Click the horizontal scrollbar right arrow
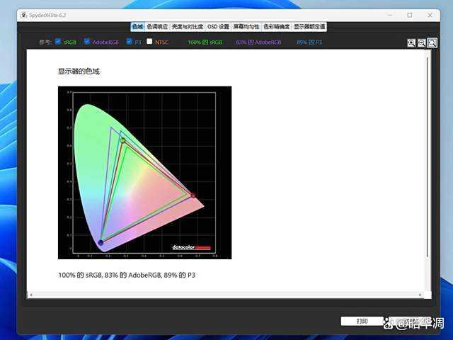This screenshot has width=453, height=340. (420, 295)
